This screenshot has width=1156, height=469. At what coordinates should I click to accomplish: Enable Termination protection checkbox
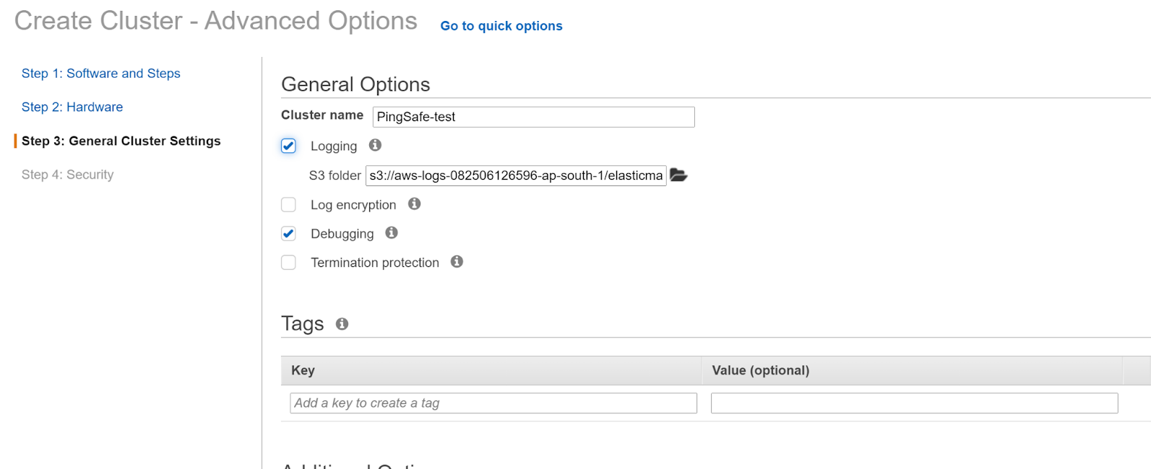point(288,263)
